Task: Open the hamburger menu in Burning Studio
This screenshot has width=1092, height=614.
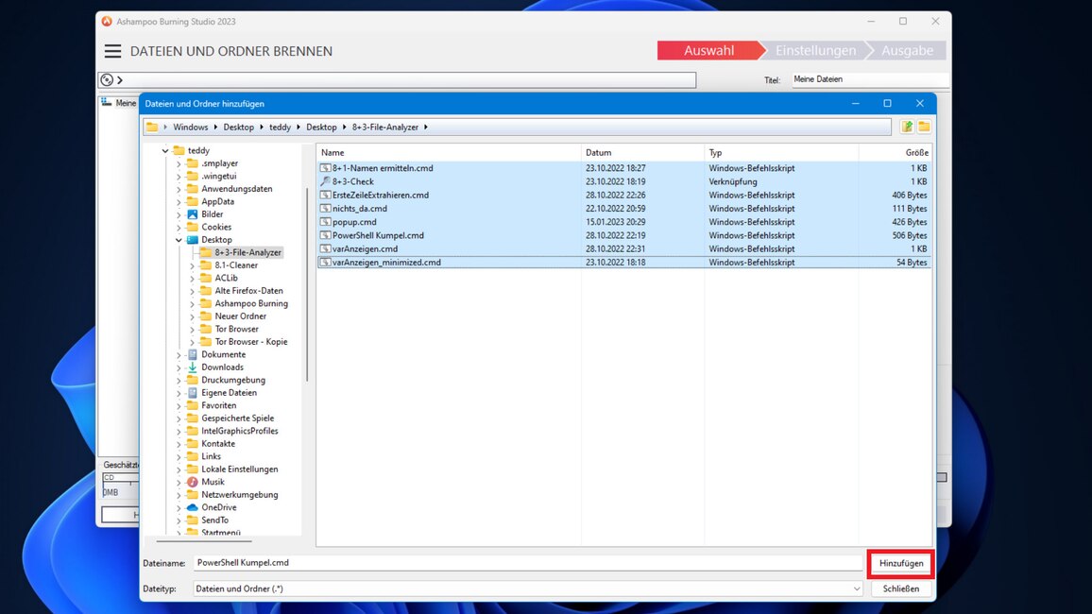Action: 112,51
